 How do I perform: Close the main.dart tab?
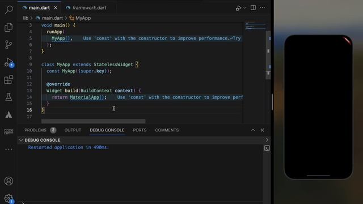pyautogui.click(x=56, y=7)
